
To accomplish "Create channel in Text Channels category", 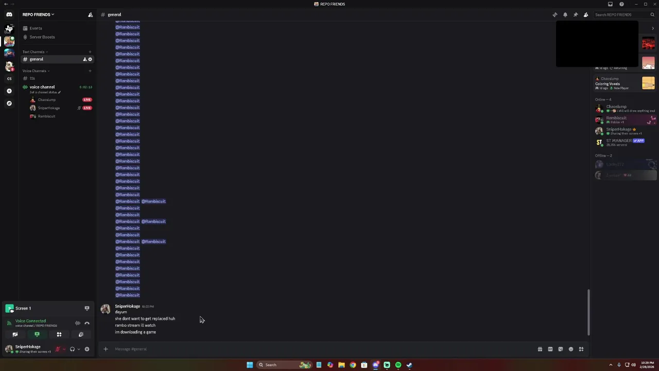I will 90,52.
